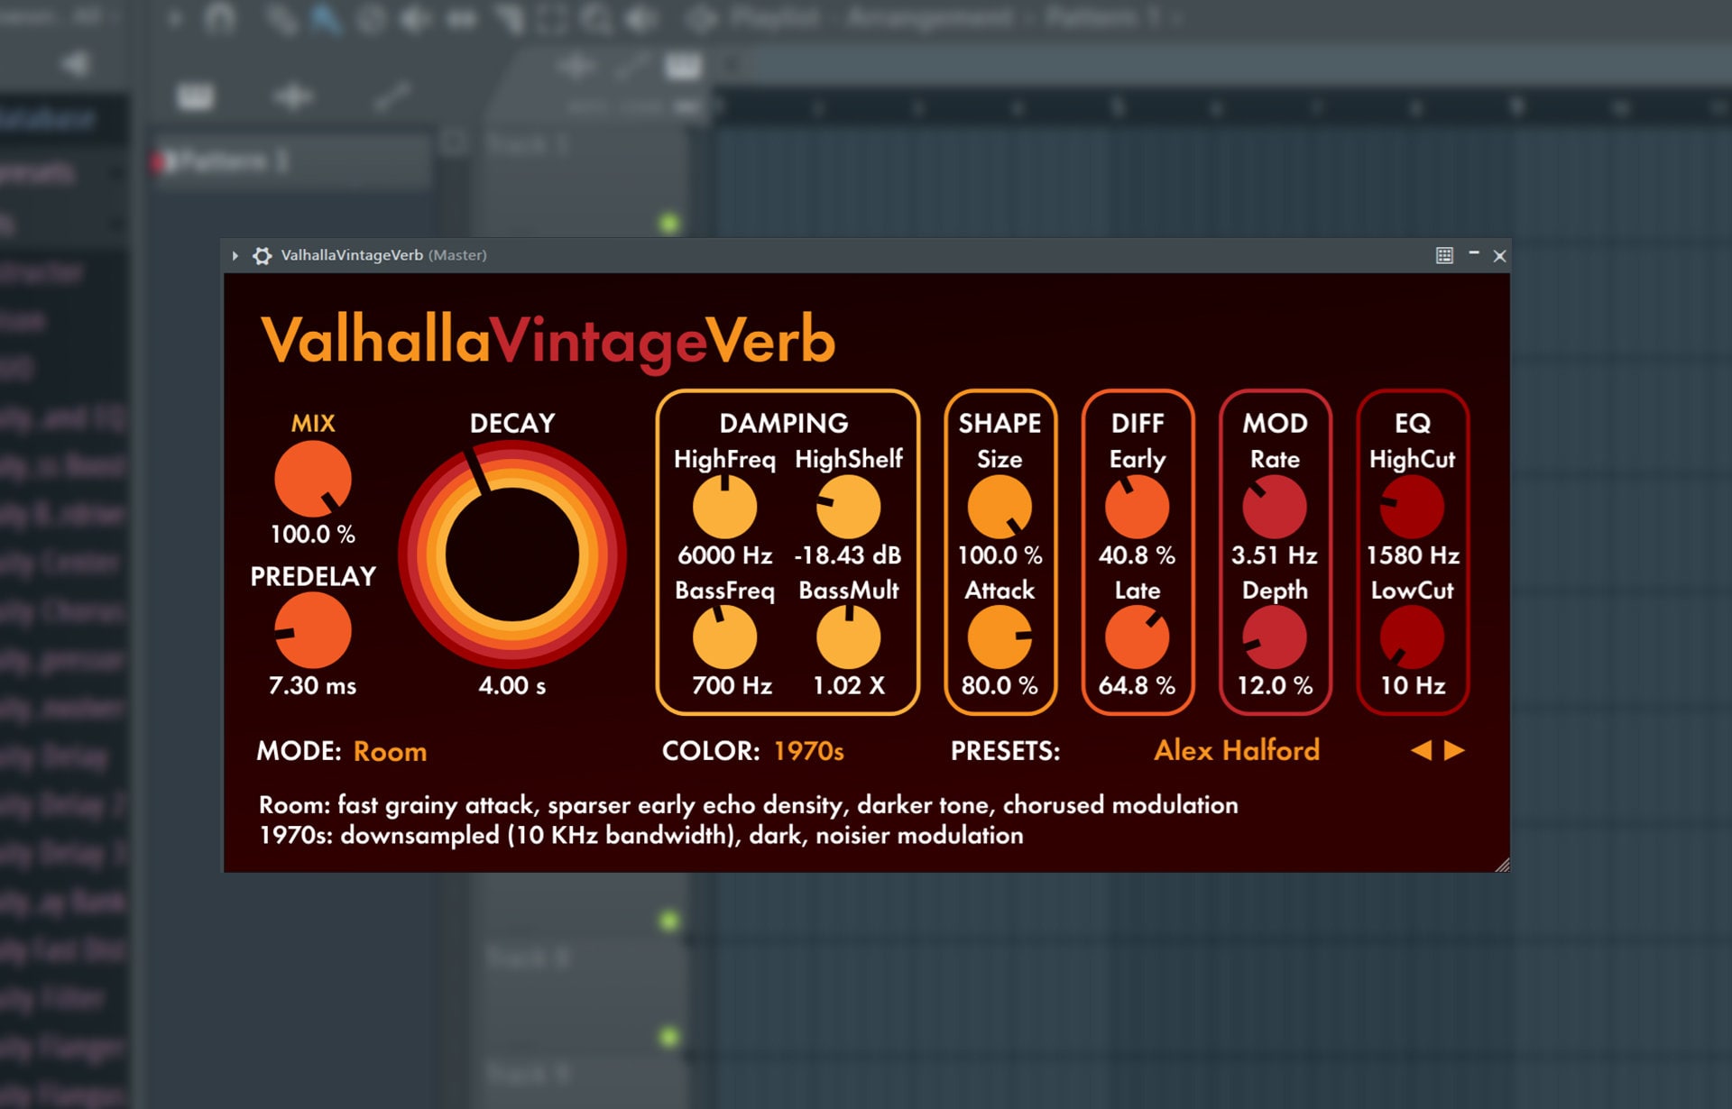The height and width of the screenshot is (1109, 1732).
Task: Click the 40.8 % early value
Action: pos(1137,555)
